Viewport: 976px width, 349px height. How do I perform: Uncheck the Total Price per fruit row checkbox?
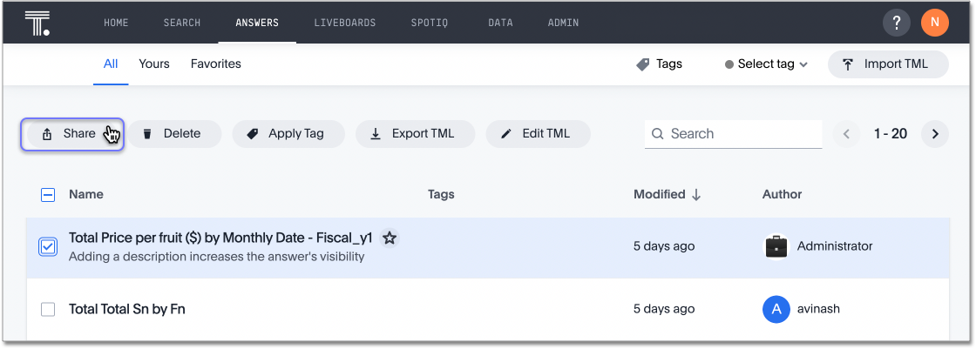(48, 247)
